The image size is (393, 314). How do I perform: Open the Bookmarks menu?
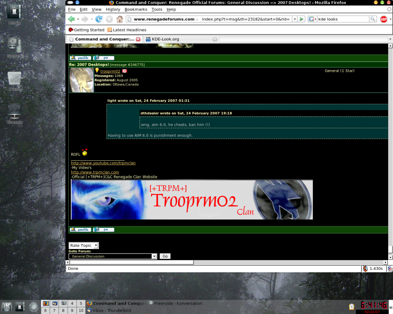click(136, 9)
